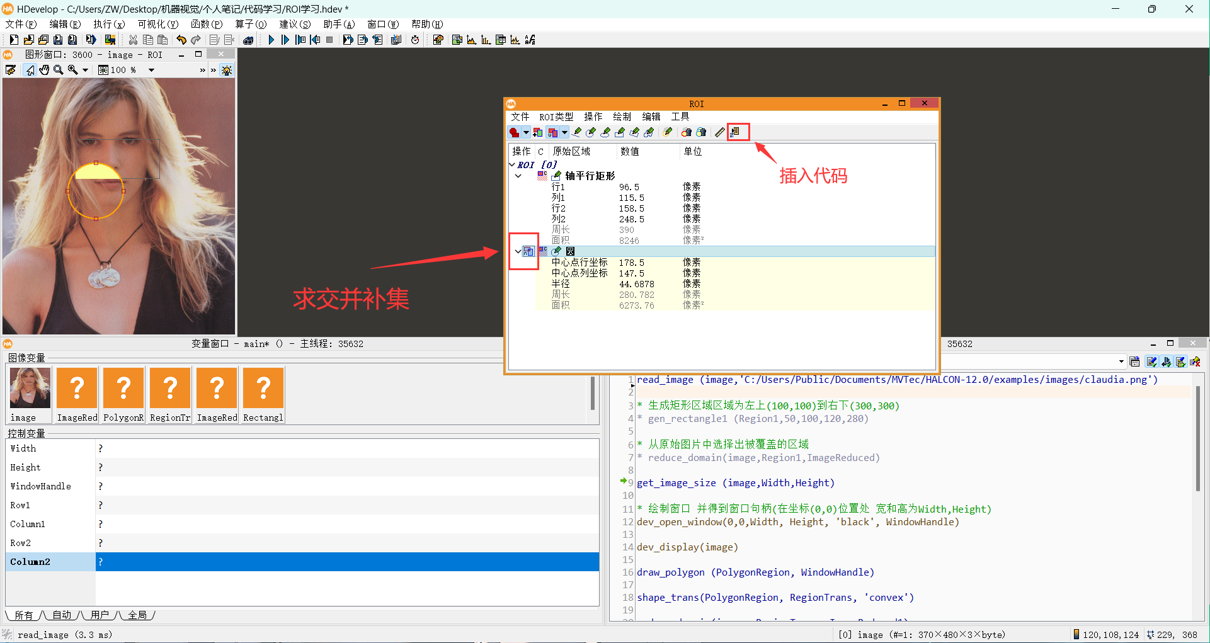The width and height of the screenshot is (1210, 643).
Task: Click the Undo arrow in main toolbar
Action: 181,40
